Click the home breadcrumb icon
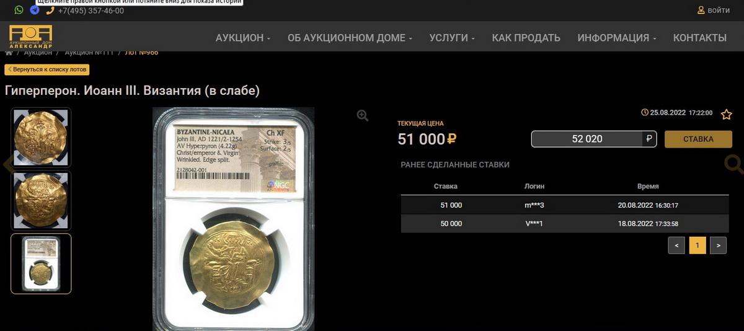The image size is (744, 331). click(9, 53)
